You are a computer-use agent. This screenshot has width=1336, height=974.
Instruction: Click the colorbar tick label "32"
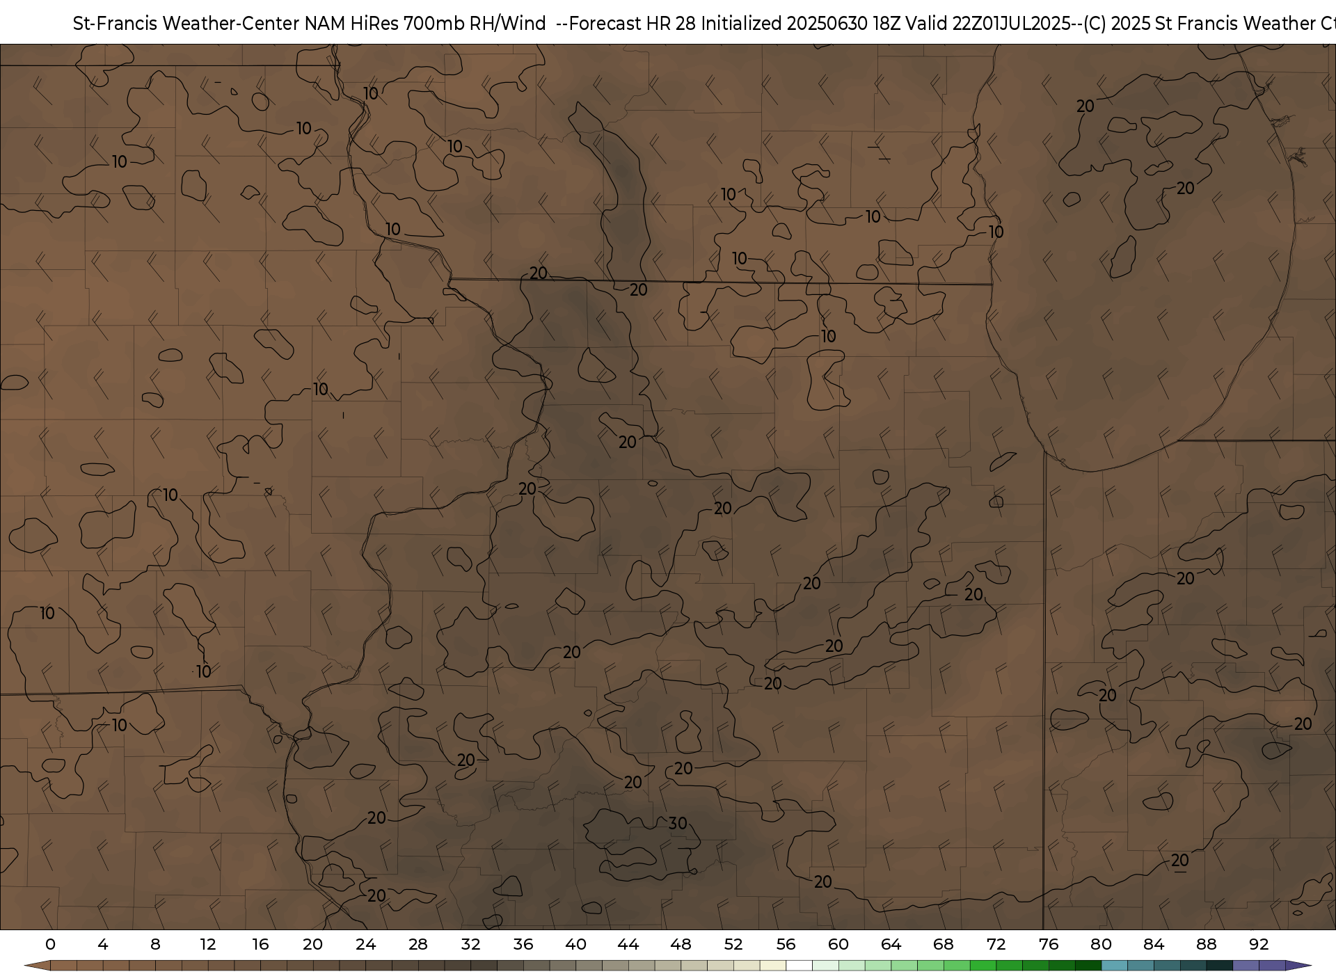click(470, 944)
